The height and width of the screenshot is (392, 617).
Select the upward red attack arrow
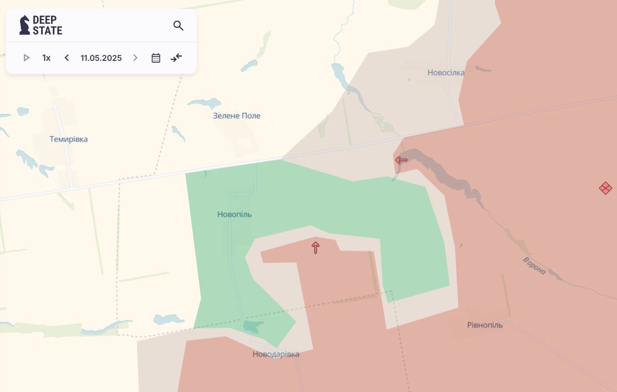(315, 247)
